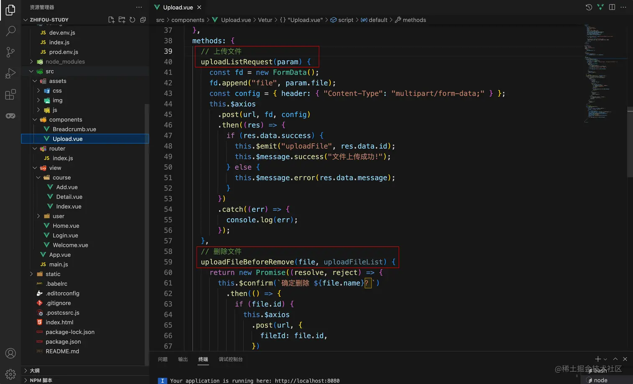Image resolution: width=633 pixels, height=384 pixels.
Task: Select the node terminal instance
Action: coord(607,380)
